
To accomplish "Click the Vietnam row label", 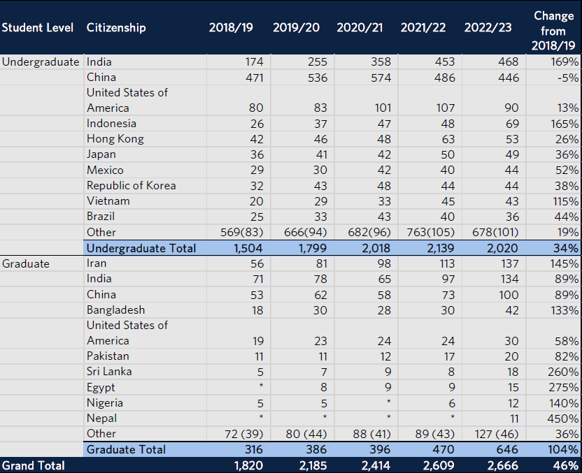I will point(108,201).
